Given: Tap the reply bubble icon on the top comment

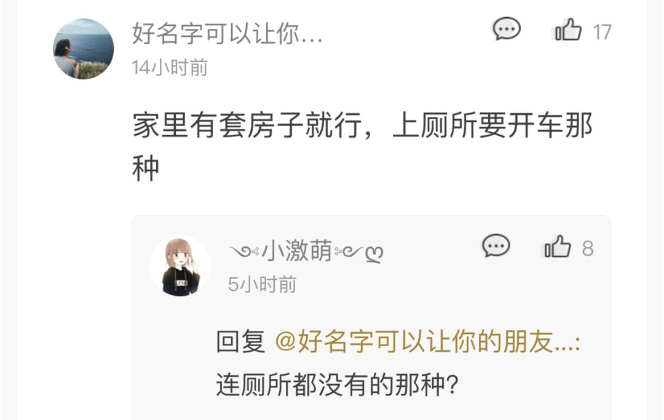Looking at the screenshot, I should pos(507,30).
